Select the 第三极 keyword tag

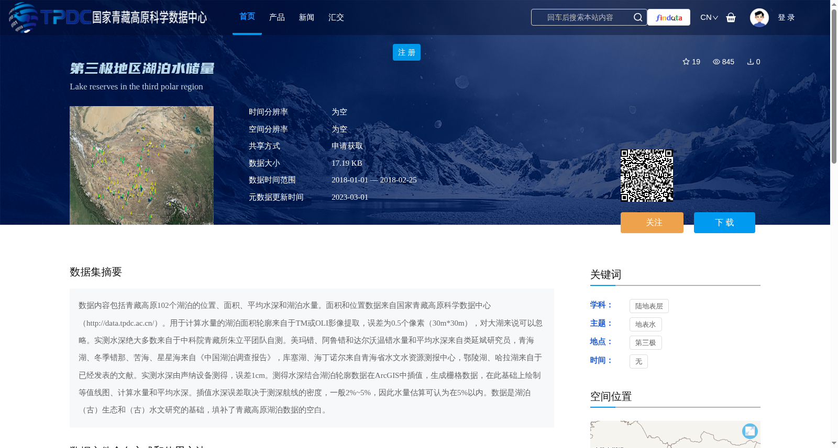pyautogui.click(x=645, y=343)
